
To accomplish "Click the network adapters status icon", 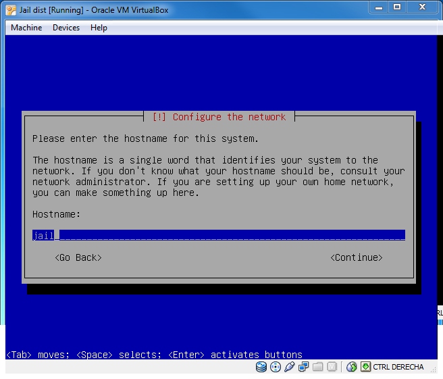I will click(x=303, y=367).
